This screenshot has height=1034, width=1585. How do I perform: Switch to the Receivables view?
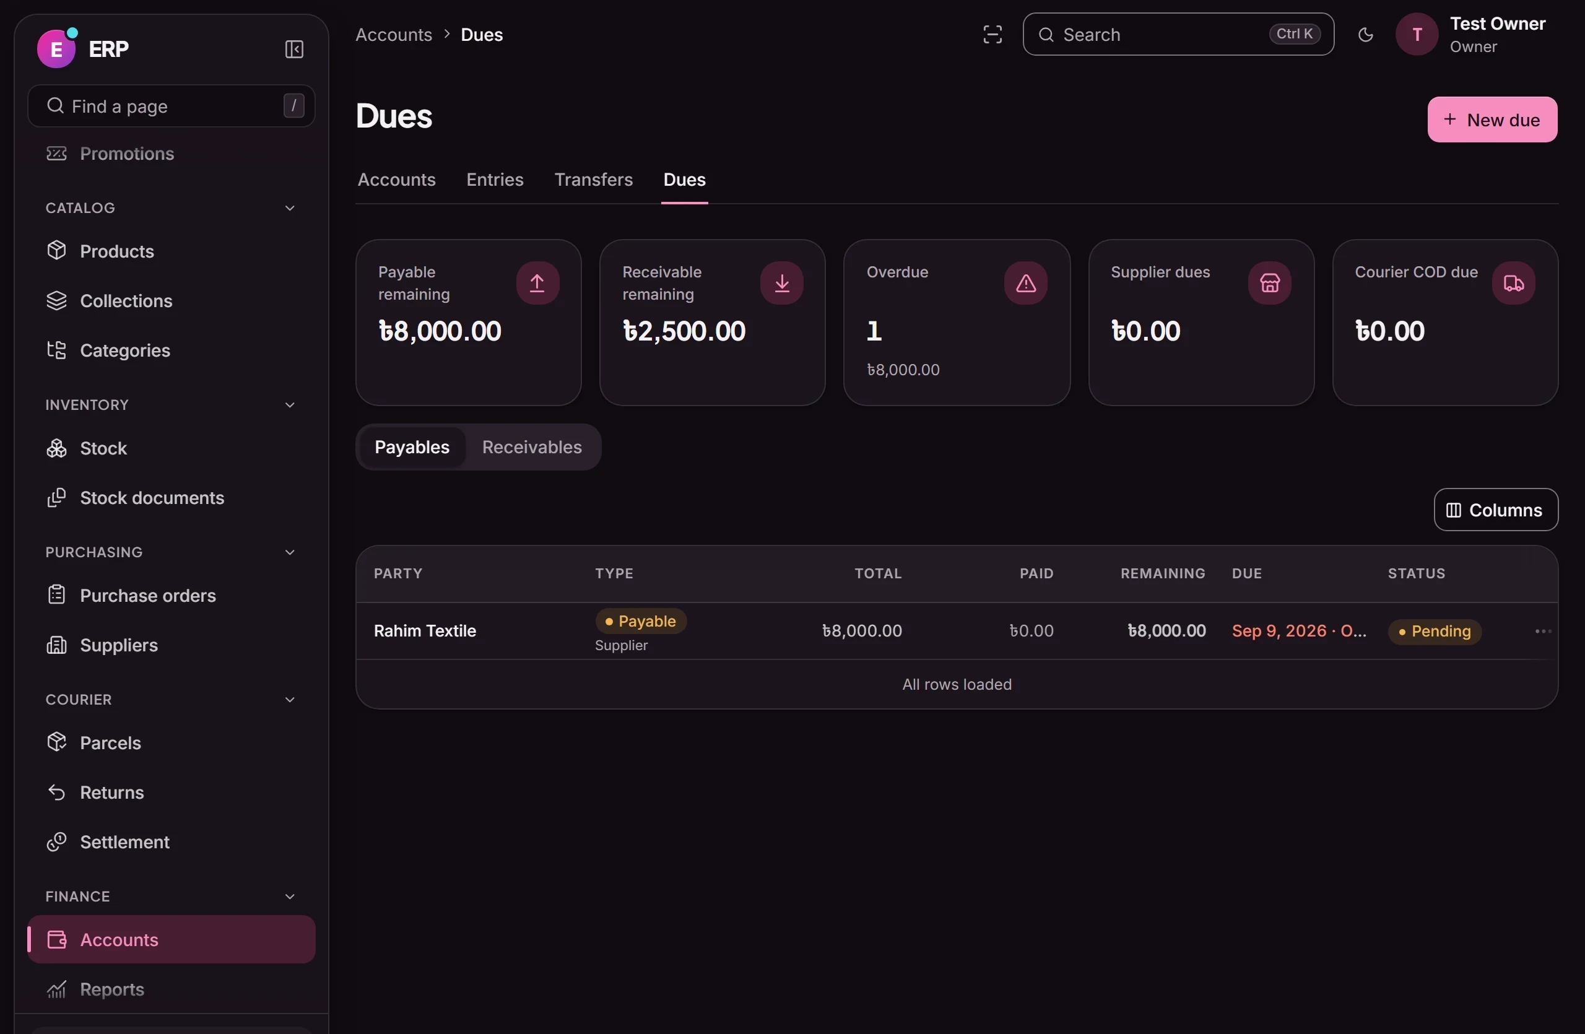coord(531,448)
